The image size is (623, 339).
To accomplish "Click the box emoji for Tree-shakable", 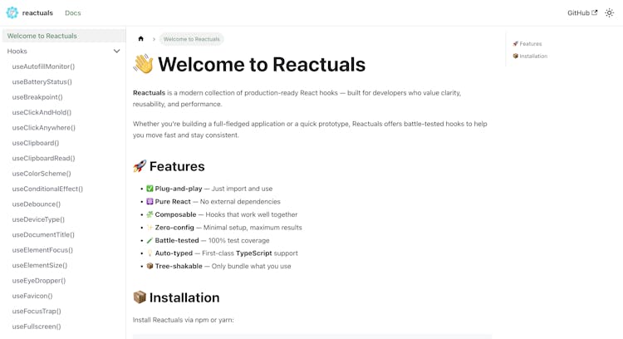I will [x=150, y=266].
